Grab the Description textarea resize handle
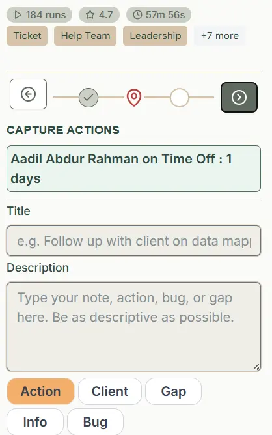 pos(256,367)
